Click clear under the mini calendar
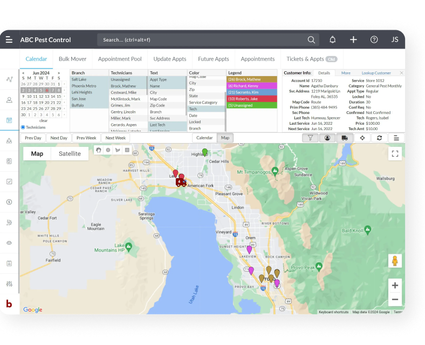 [x=43, y=120]
